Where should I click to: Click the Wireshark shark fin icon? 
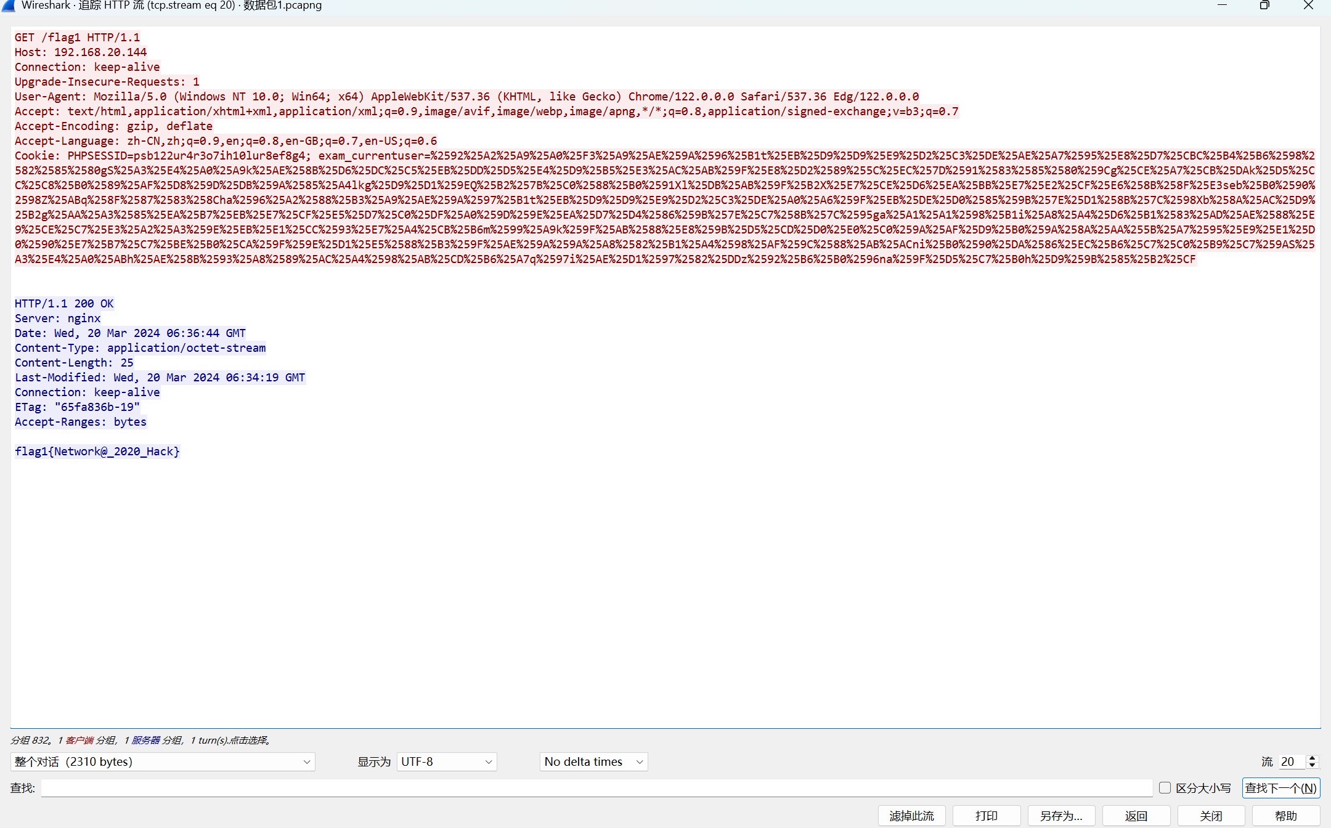[x=9, y=6]
